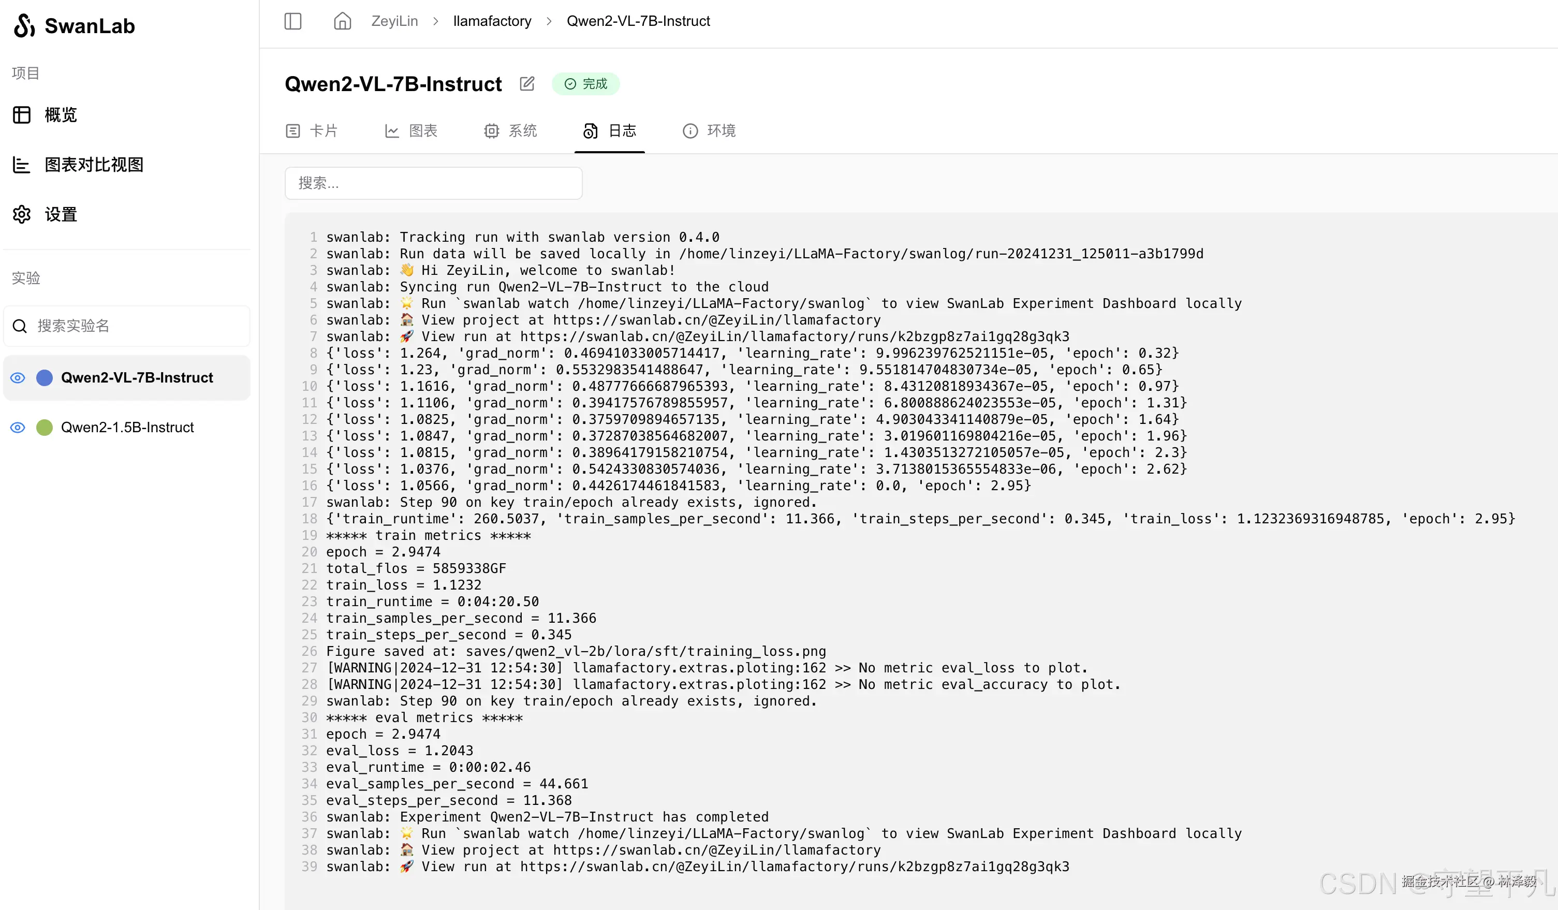Open the llamafactory breadcrumb link

coord(492,21)
